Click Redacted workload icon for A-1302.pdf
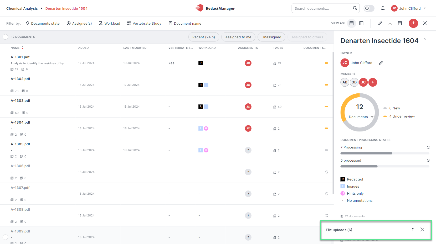Image resolution: width=436 pixels, height=244 pixels. [201, 85]
